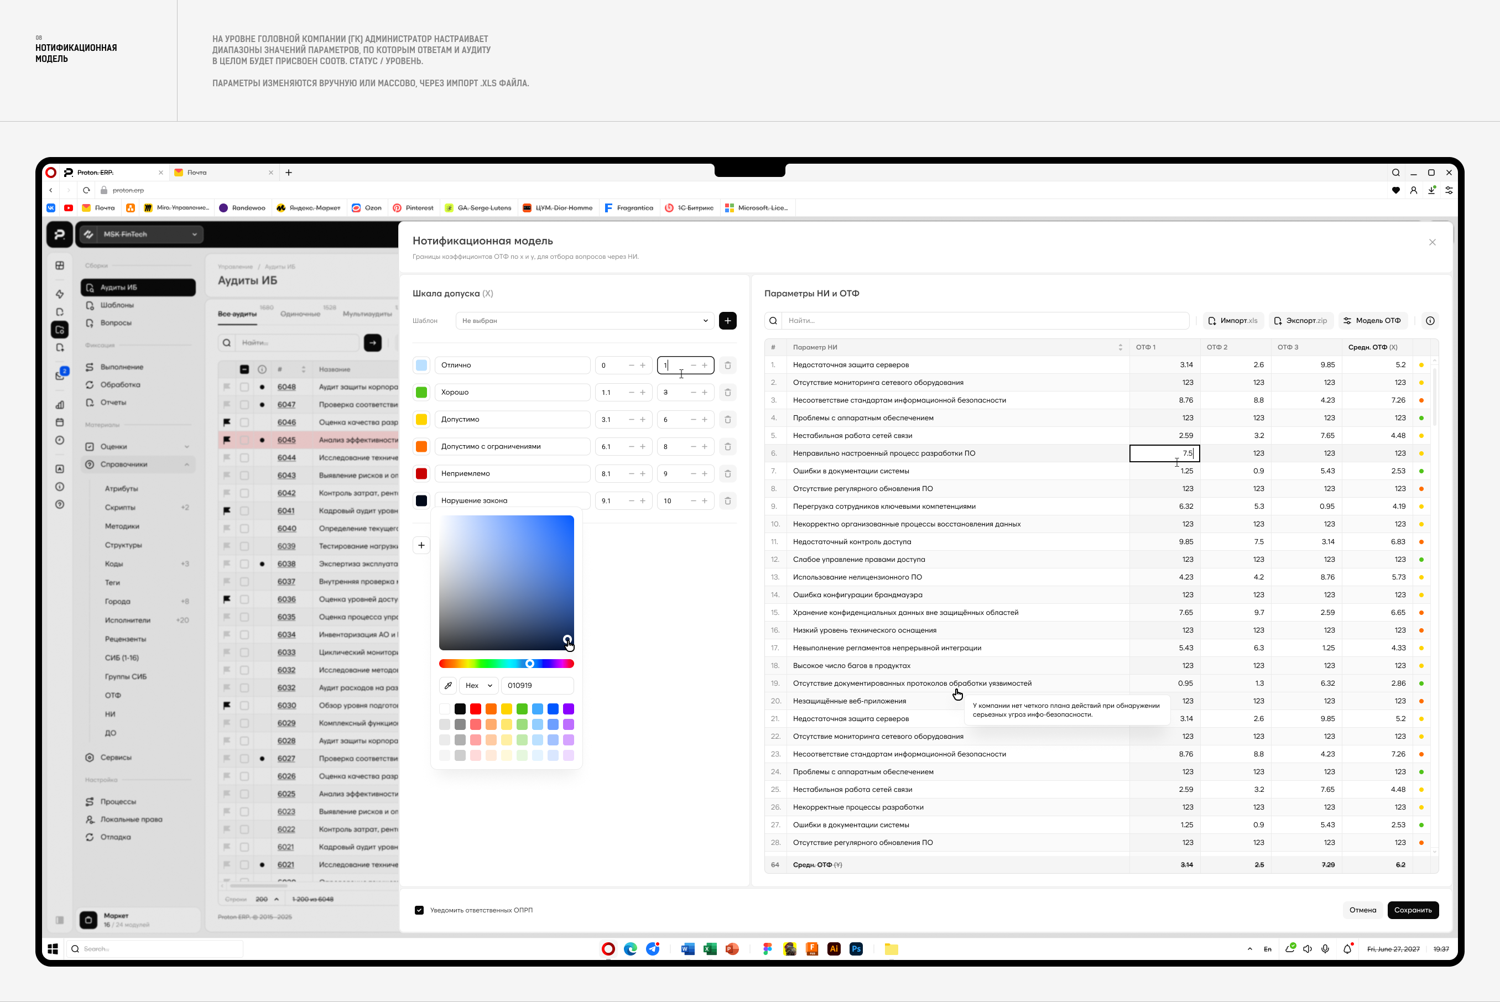Tick the checkbox for audit 6048
The height and width of the screenshot is (1002, 1500).
pos(244,387)
